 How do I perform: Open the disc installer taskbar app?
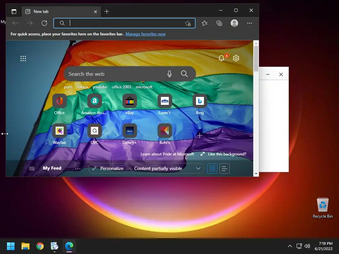tap(55, 246)
